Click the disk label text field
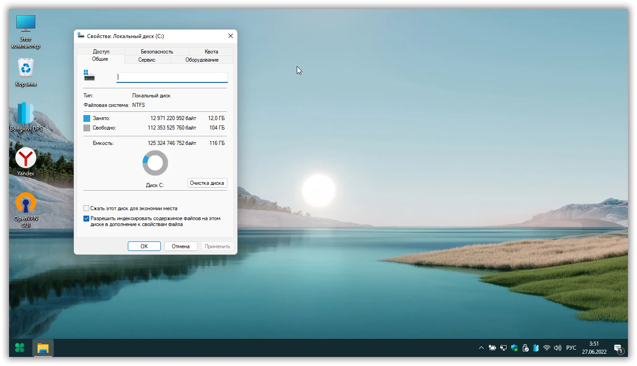The image size is (637, 366). pyautogui.click(x=172, y=77)
